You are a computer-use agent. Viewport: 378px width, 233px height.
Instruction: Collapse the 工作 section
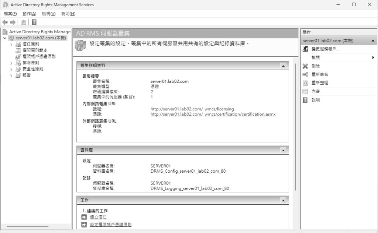(x=283, y=200)
